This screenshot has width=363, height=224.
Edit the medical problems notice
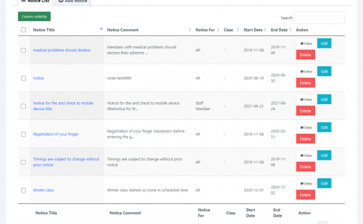click(x=324, y=44)
